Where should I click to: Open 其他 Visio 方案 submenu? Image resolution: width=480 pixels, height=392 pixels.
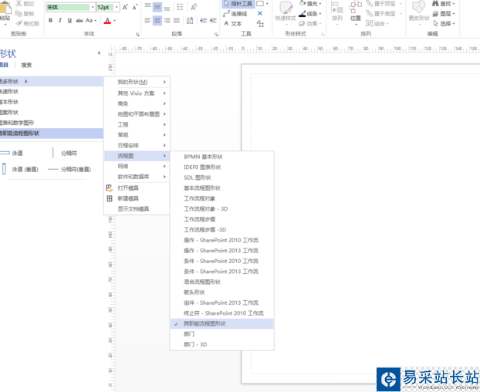pyautogui.click(x=137, y=93)
